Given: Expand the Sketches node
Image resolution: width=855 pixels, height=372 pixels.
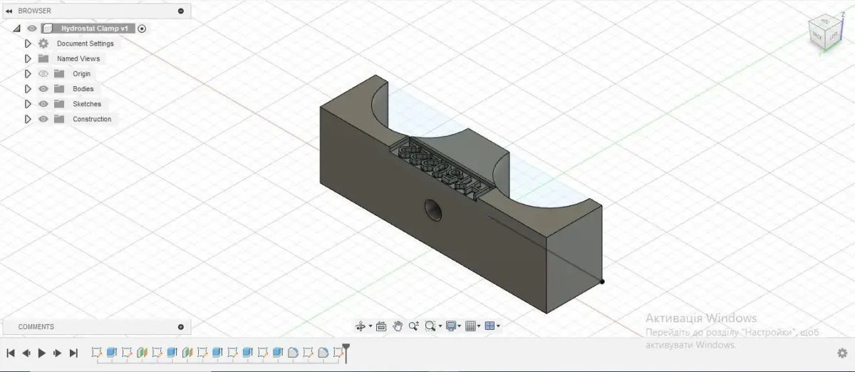Looking at the screenshot, I should tap(28, 104).
